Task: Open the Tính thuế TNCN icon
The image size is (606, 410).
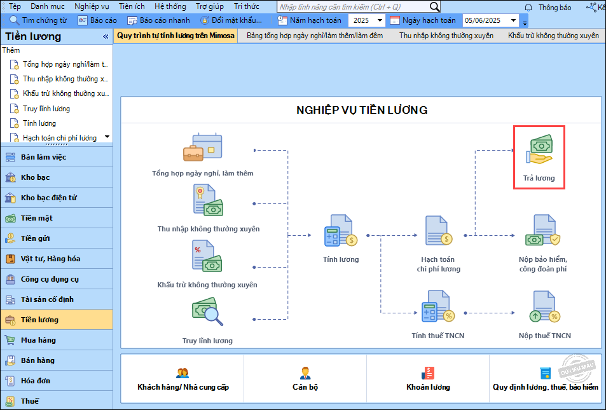Action: point(438,307)
